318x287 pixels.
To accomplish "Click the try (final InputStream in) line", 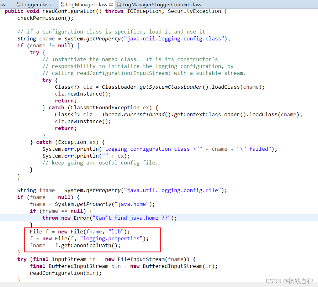I will coord(107,259).
